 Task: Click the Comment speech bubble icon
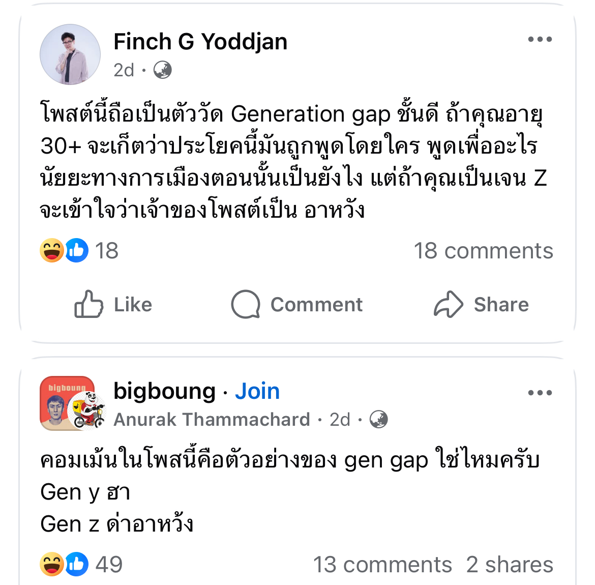pyautogui.click(x=246, y=304)
